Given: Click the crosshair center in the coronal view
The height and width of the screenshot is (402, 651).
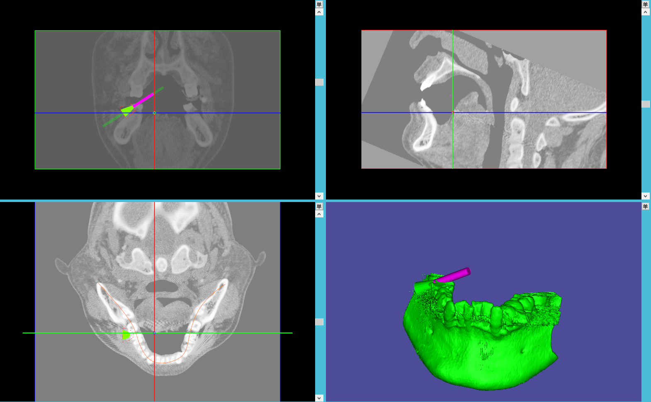Looking at the screenshot, I should [154, 113].
